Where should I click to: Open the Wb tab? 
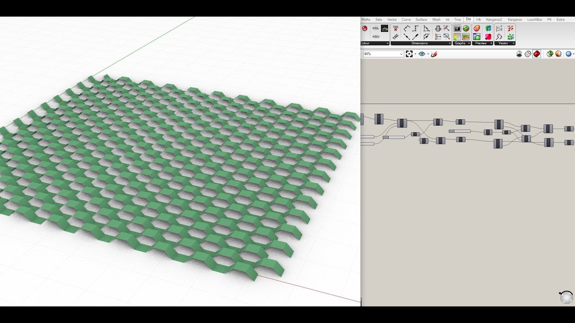[478, 20]
